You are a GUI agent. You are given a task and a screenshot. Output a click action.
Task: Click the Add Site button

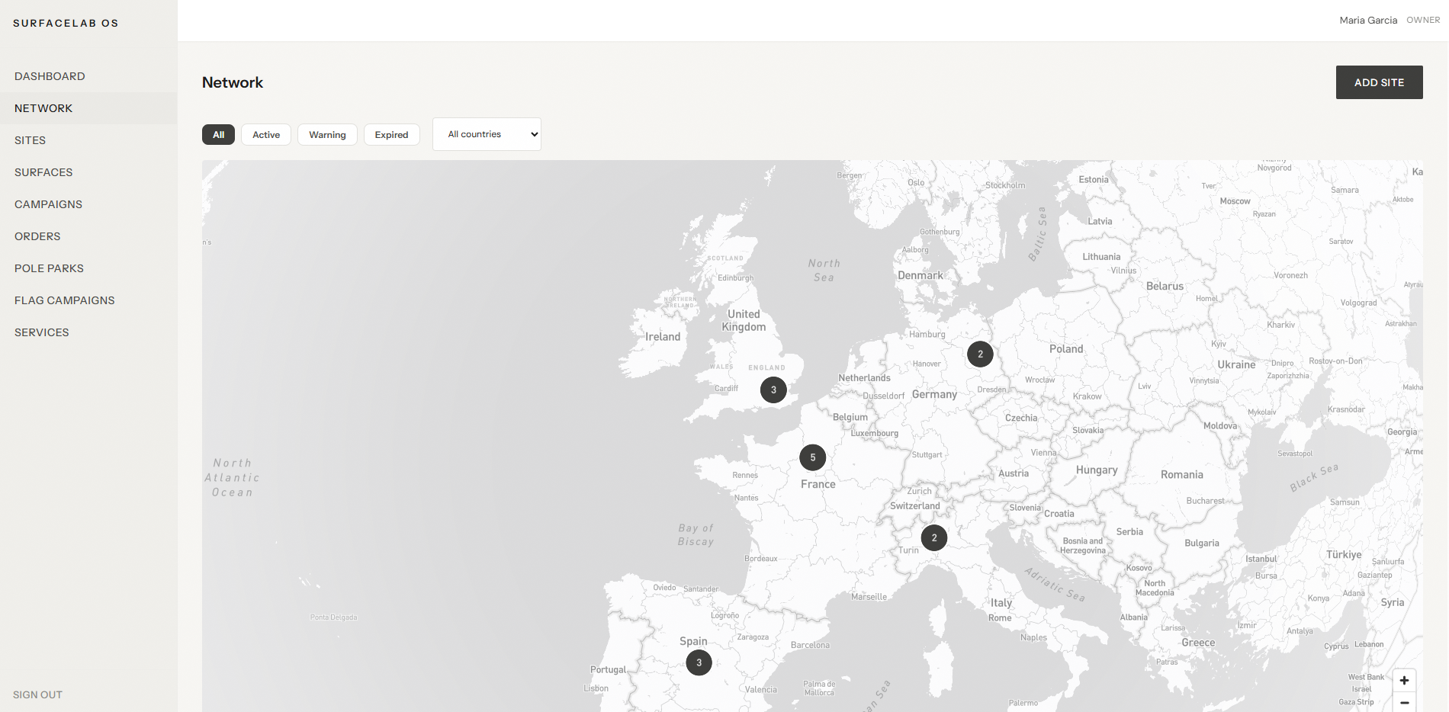(x=1379, y=82)
